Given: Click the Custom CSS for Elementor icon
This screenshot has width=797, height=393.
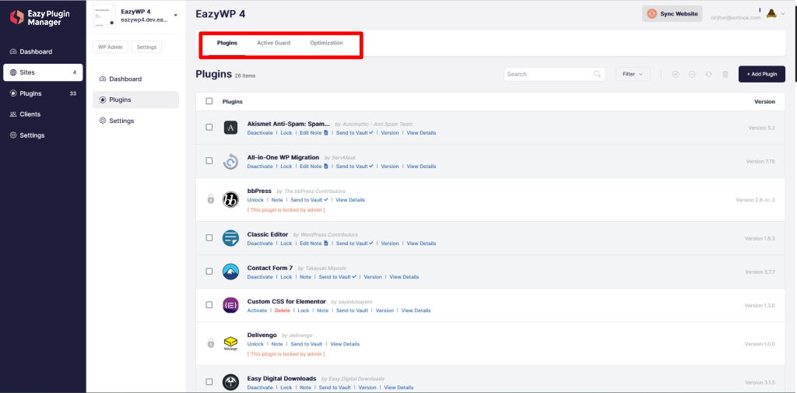Looking at the screenshot, I should pos(230,305).
